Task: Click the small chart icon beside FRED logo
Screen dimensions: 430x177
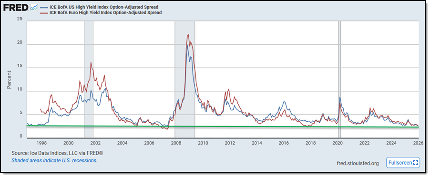Action: pyautogui.click(x=33, y=8)
